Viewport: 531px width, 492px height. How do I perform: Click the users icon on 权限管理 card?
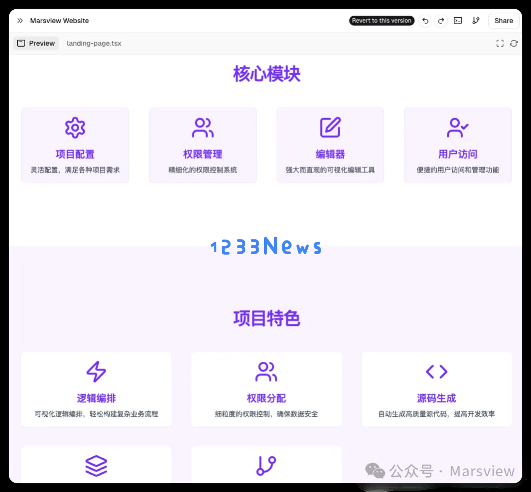pyautogui.click(x=203, y=128)
